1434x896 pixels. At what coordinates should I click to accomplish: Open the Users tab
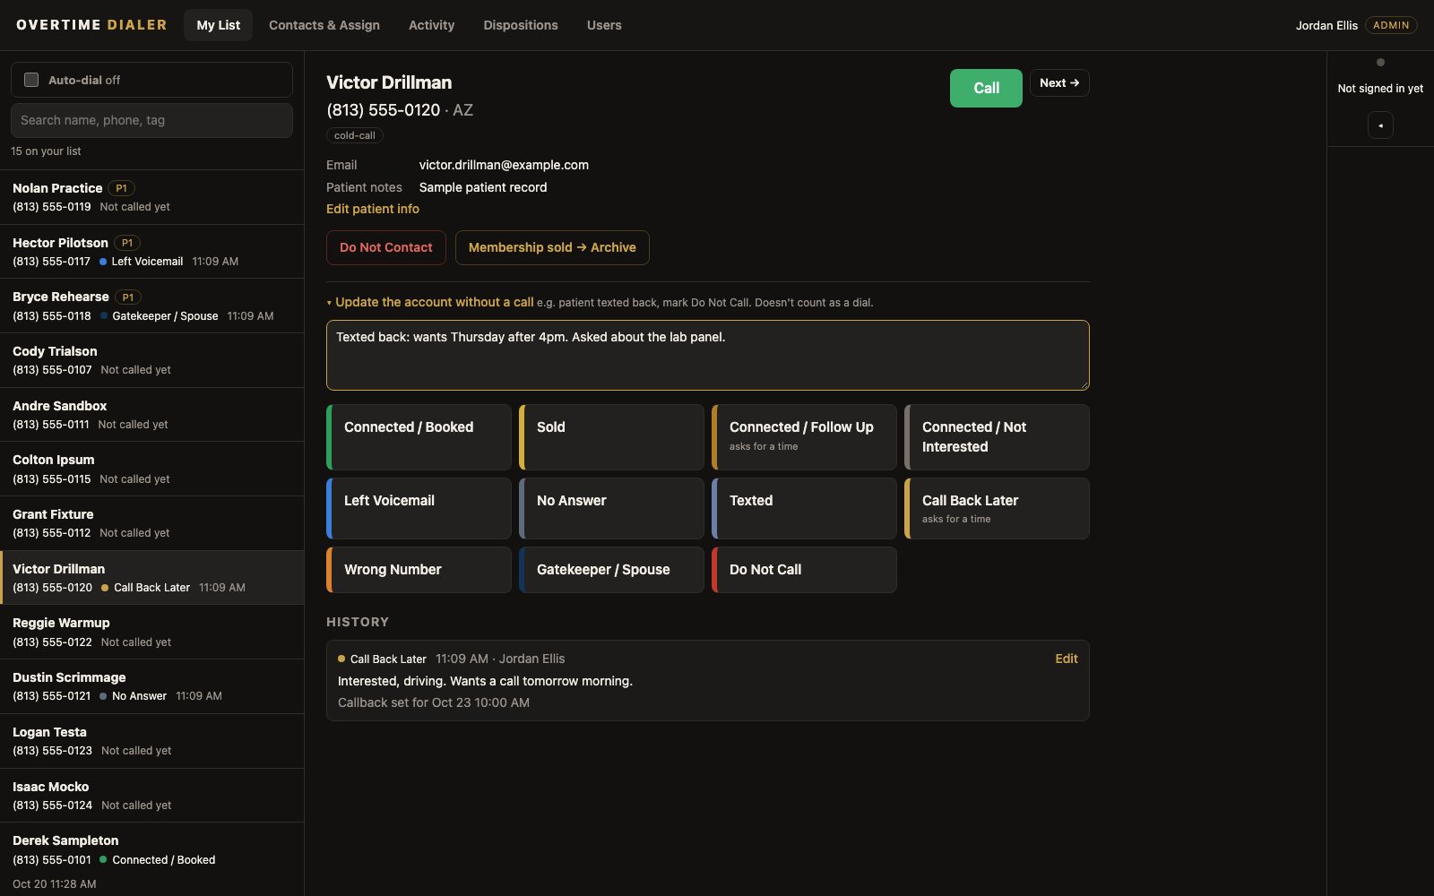point(604,25)
